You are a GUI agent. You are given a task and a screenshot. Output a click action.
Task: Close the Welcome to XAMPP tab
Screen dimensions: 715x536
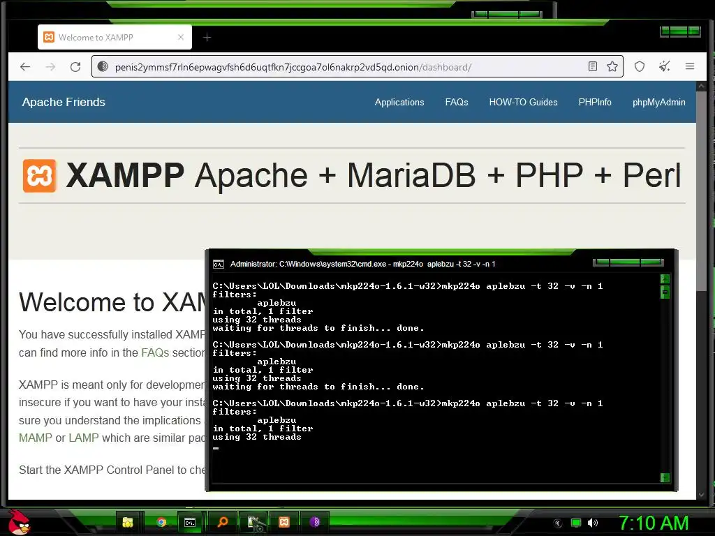click(x=181, y=38)
